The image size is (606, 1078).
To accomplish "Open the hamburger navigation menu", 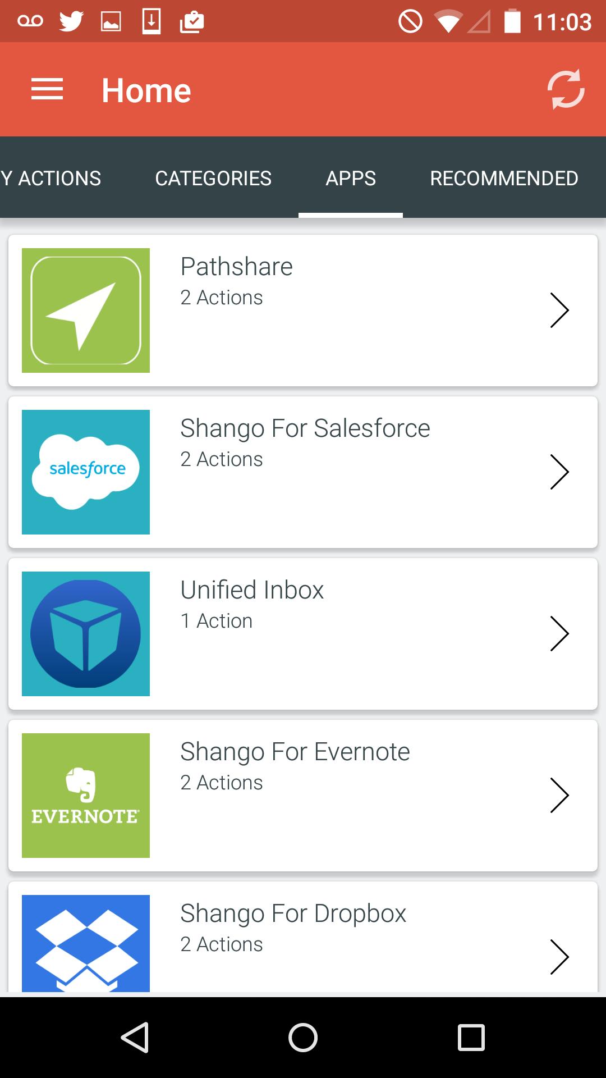I will tap(47, 90).
